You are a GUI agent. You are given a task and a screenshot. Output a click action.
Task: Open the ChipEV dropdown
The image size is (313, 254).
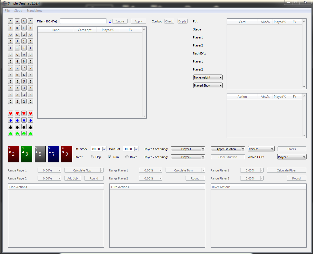261,149
